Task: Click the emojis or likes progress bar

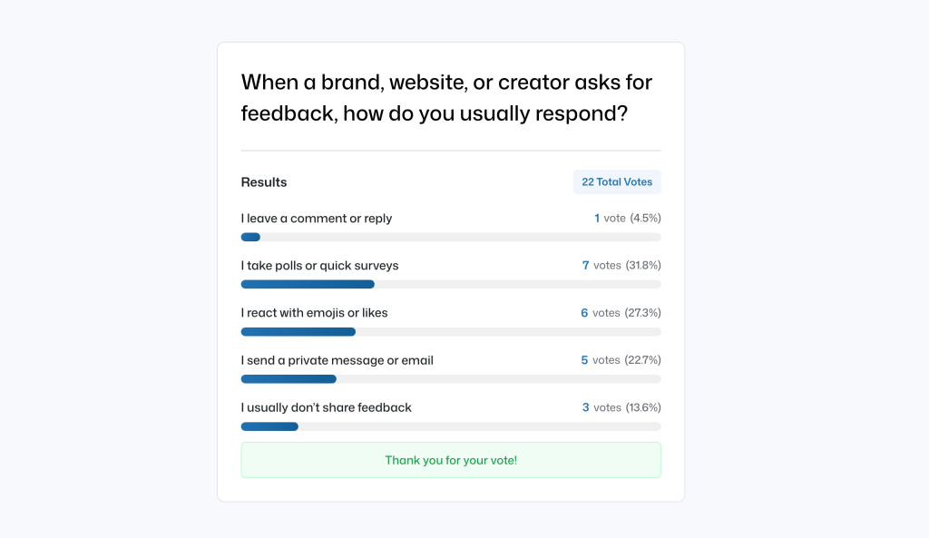Action: click(450, 332)
